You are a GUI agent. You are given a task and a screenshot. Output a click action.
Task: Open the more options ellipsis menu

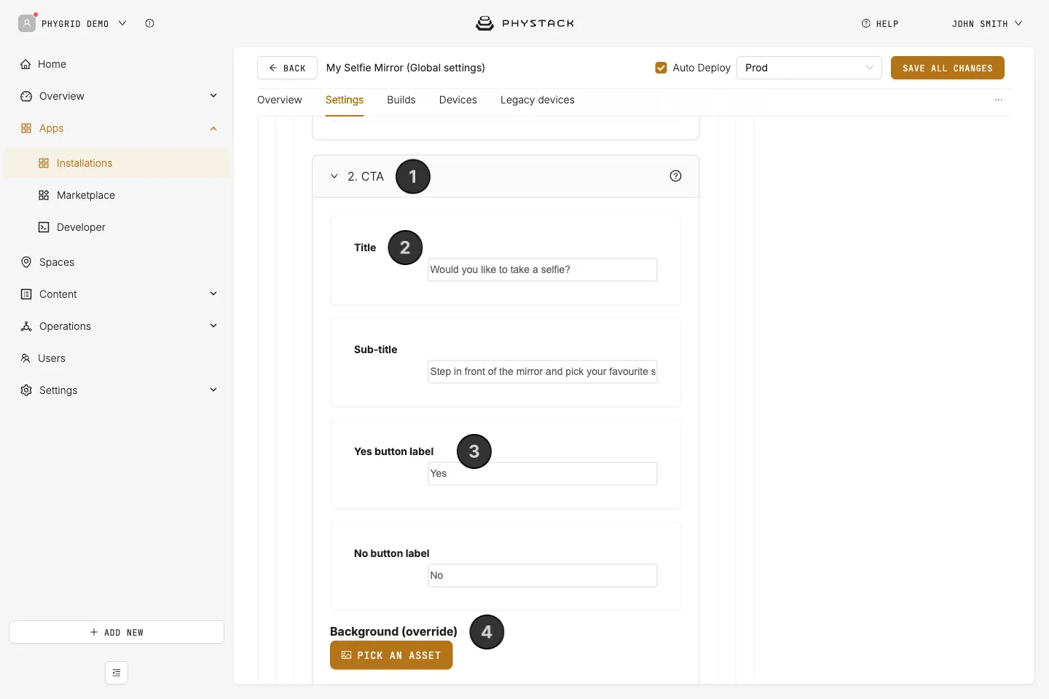(x=999, y=100)
